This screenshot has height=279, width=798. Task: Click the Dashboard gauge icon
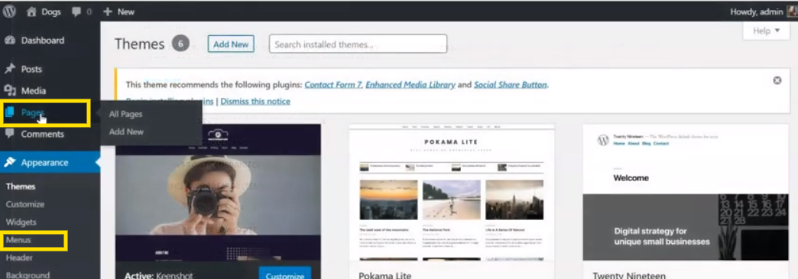10,41
